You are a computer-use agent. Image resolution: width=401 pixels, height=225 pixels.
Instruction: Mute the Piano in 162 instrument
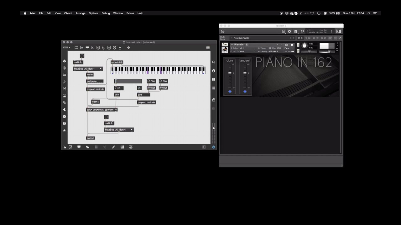pyautogui.click(x=298, y=51)
